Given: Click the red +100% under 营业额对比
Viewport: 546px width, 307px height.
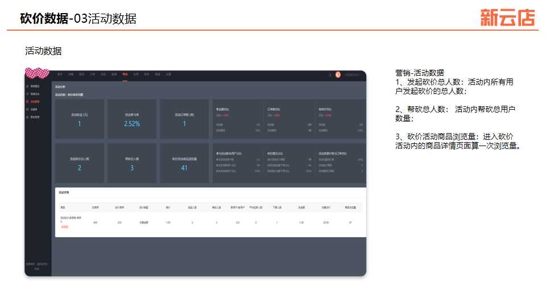Looking at the screenshot, I should pos(225,115).
